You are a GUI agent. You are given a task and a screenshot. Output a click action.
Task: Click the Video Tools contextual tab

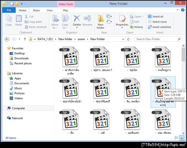(x=66, y=4)
